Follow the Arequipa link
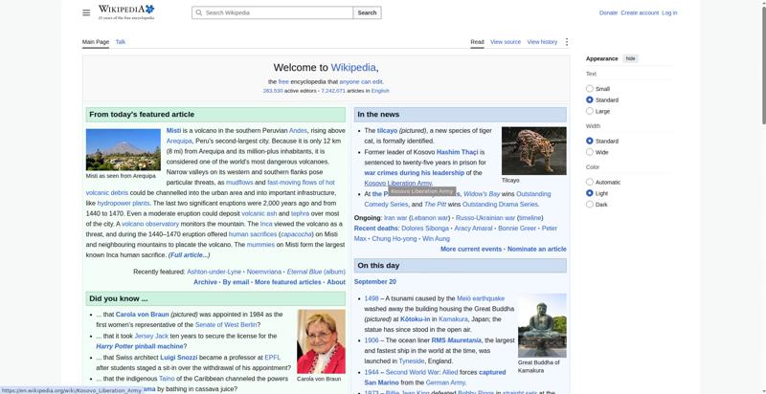 (x=179, y=141)
